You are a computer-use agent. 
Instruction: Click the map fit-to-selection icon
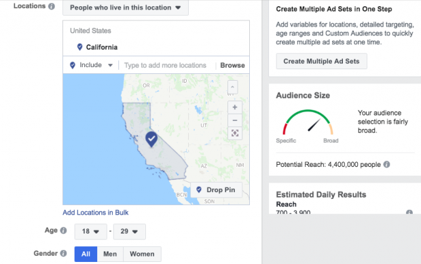pyautogui.click(x=235, y=133)
